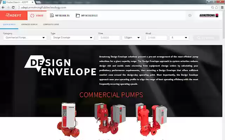Select the first pump with white controller

pos(68,120)
